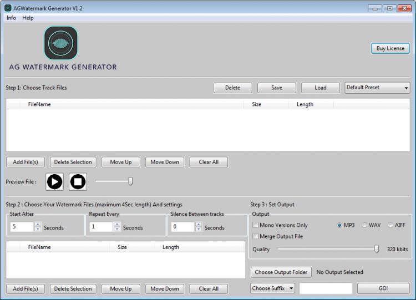
Task: Open the Info menu
Action: (11, 18)
